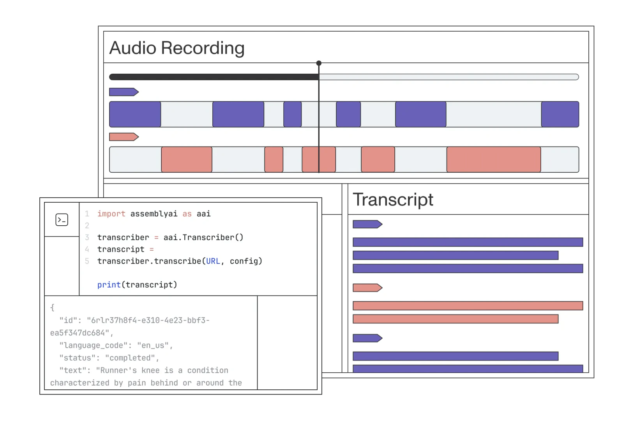Click the "Transcript" panel title

[x=393, y=200]
